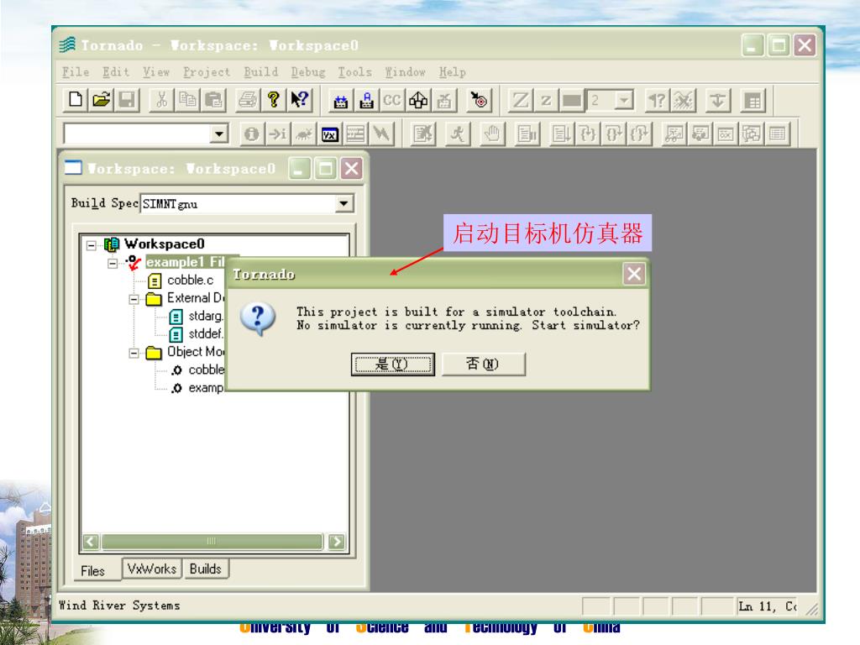Open the dropdown arrow of the number 2 combo
860x645 pixels.
[x=624, y=101]
